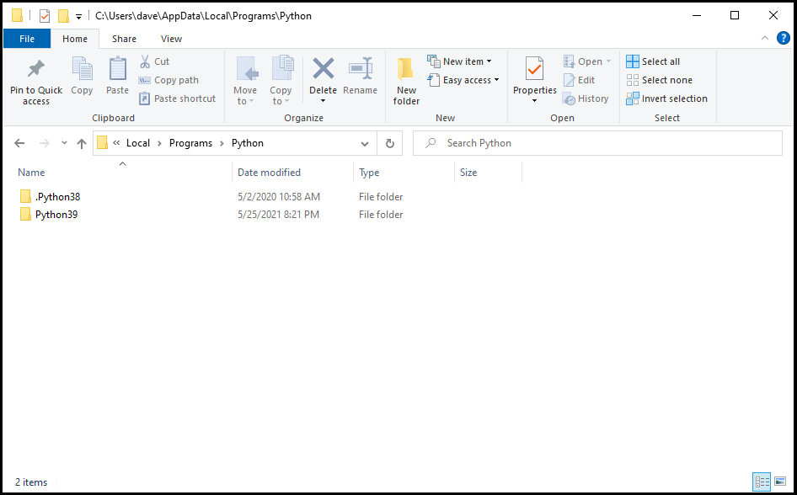Maximize the File Explorer window
The height and width of the screenshot is (495, 797).
(x=735, y=15)
